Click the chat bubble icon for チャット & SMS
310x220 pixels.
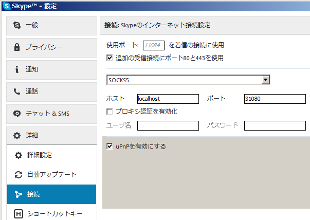point(17,114)
